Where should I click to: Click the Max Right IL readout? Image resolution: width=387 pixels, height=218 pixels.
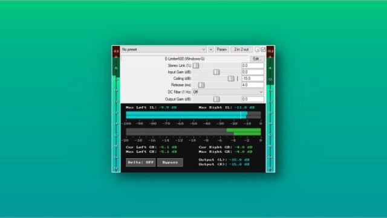click(x=227, y=107)
